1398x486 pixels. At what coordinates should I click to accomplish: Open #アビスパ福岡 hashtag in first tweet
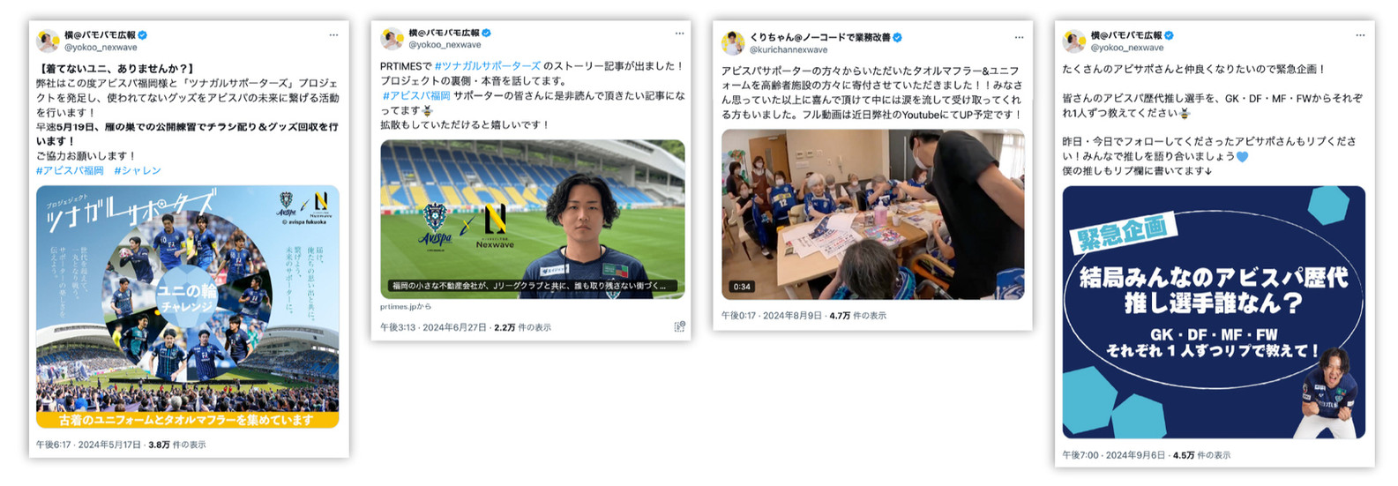70,170
